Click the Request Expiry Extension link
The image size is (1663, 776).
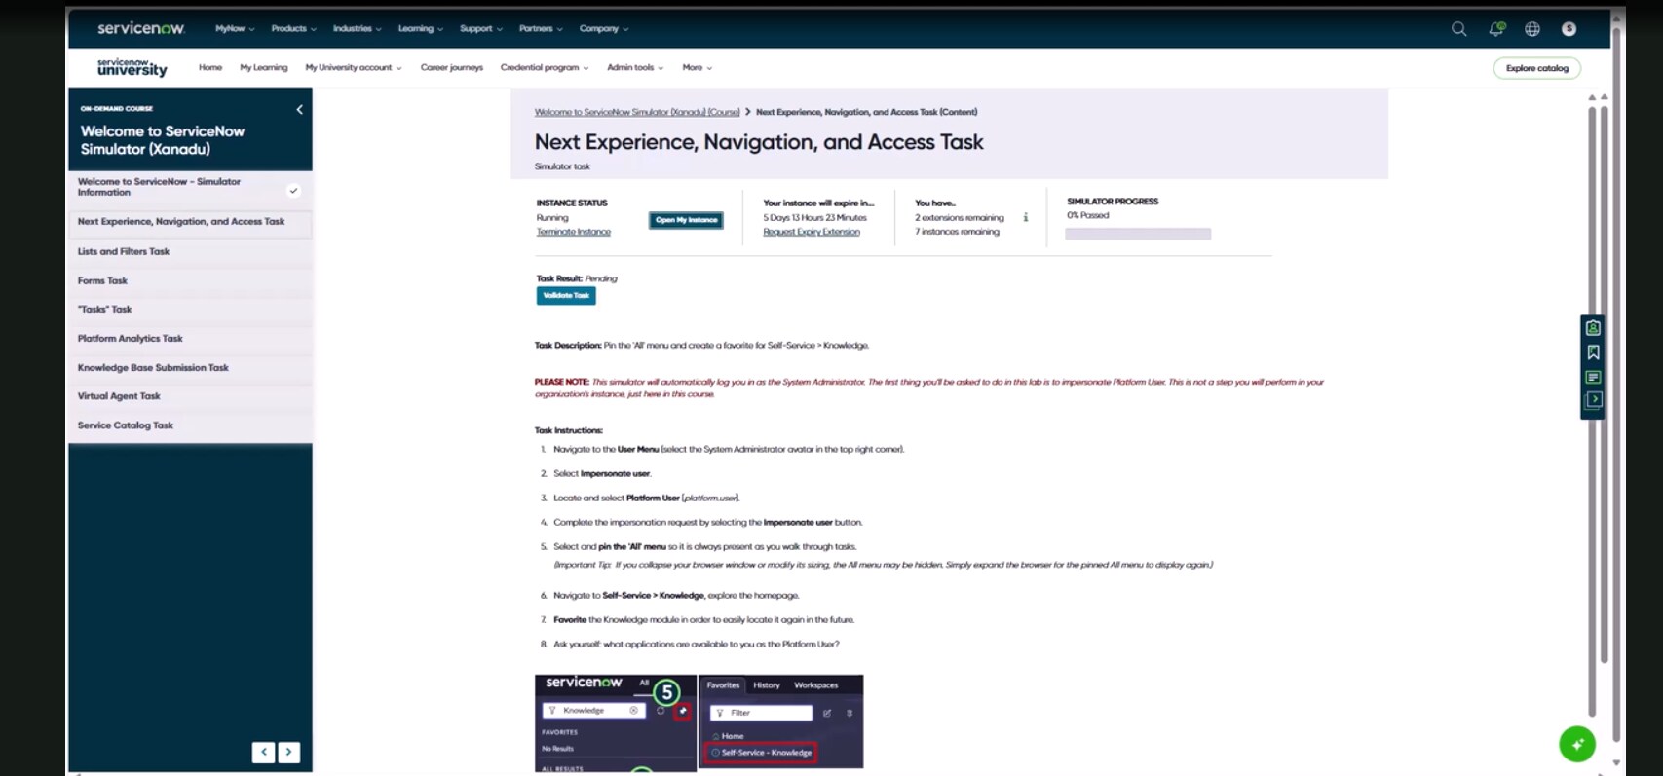(812, 232)
